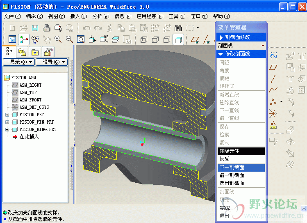
Task: Click the datum axis tool icon
Action: 273,79
